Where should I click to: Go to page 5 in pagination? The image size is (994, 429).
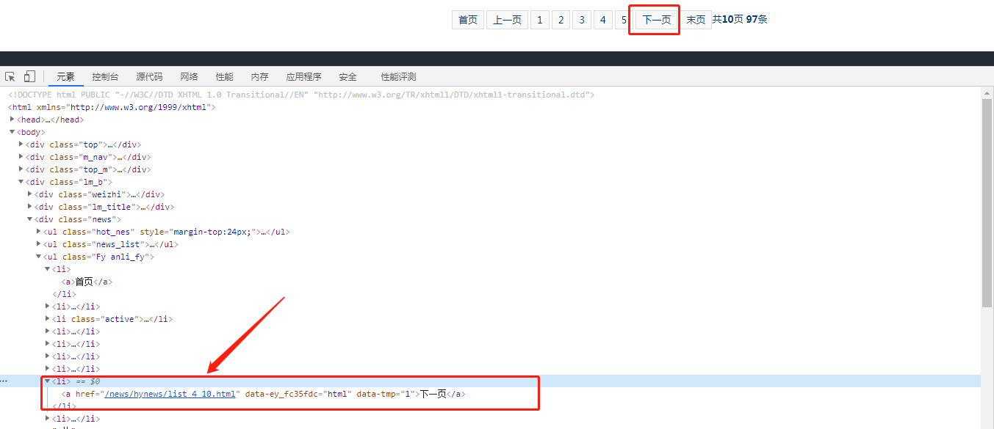(x=624, y=20)
